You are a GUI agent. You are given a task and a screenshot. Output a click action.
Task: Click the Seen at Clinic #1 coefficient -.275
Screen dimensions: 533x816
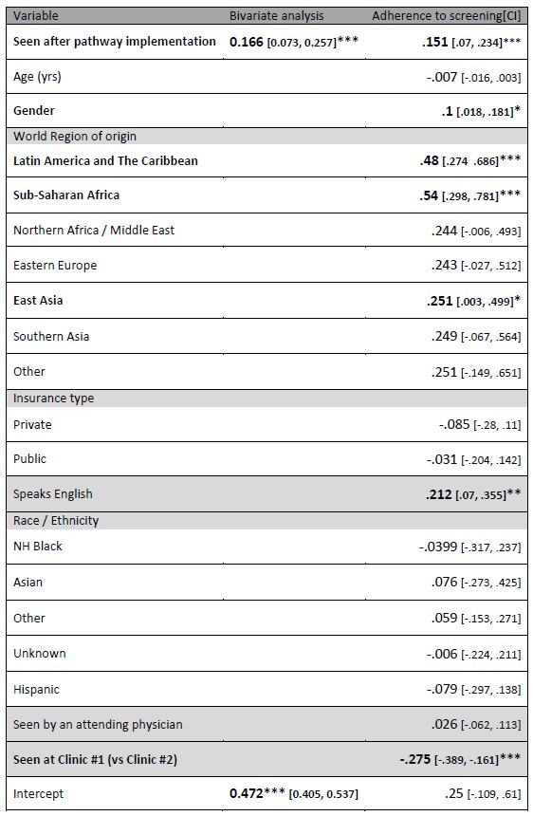415,759
